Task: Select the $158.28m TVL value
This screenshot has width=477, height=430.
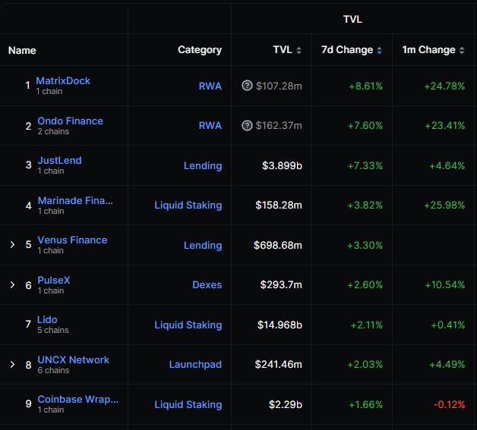Action: (279, 205)
